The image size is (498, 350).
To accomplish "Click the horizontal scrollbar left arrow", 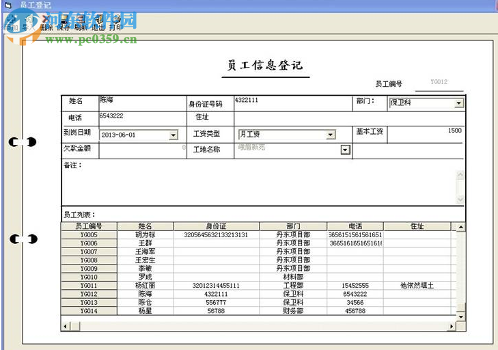I will click(x=66, y=326).
